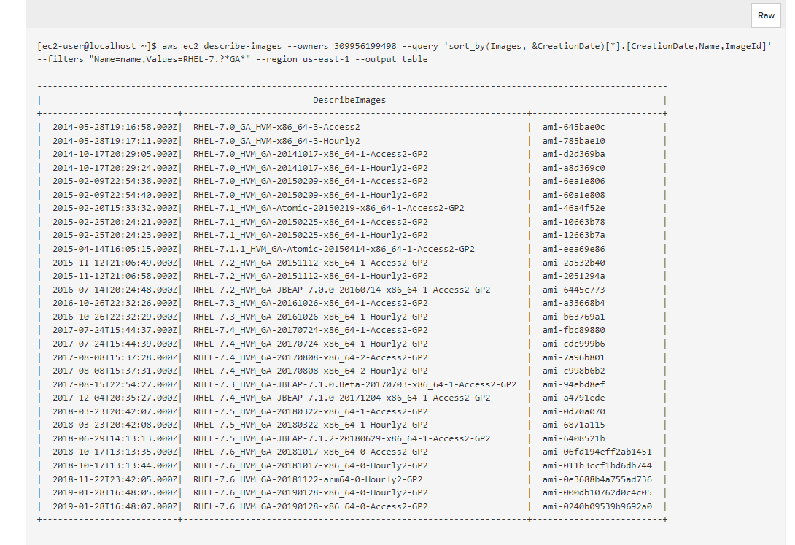Click image name RHEL-7.0_GA_HVM-x86_64-3-Hourly2

point(276,141)
